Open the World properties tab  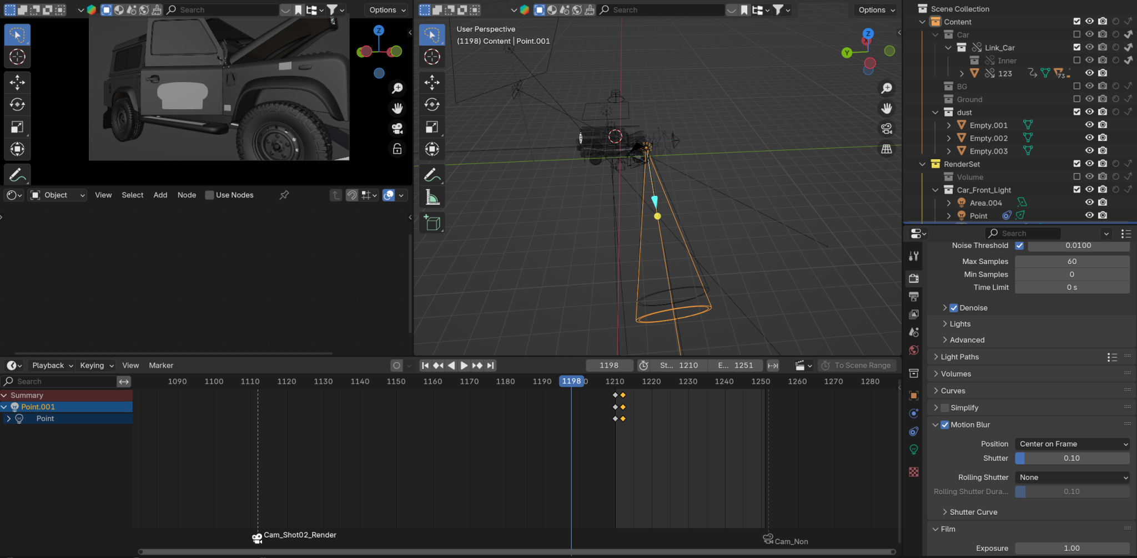(x=914, y=350)
